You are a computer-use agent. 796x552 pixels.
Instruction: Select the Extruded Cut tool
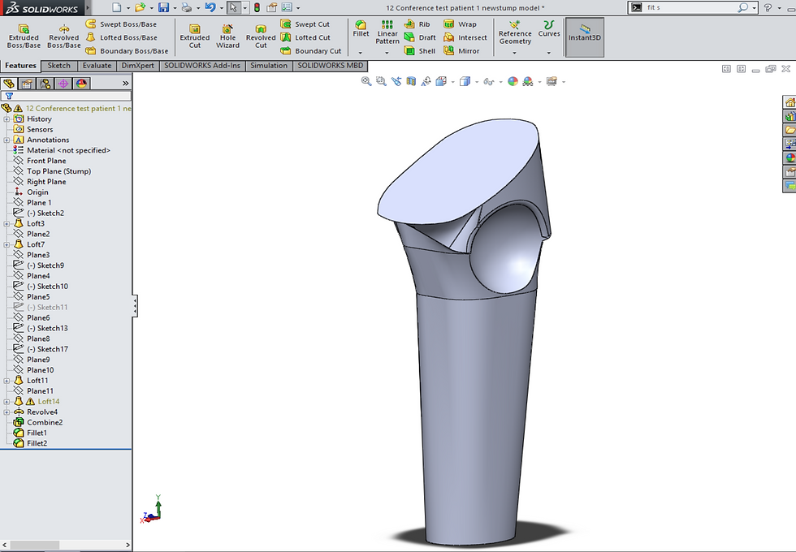[x=194, y=36]
